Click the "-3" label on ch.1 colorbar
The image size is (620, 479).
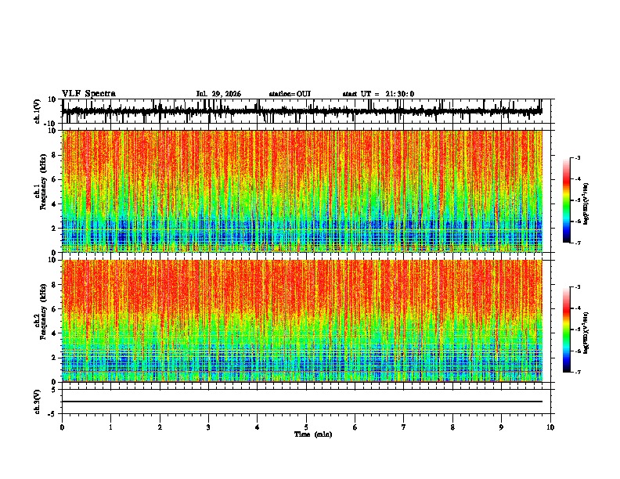pyautogui.click(x=578, y=157)
